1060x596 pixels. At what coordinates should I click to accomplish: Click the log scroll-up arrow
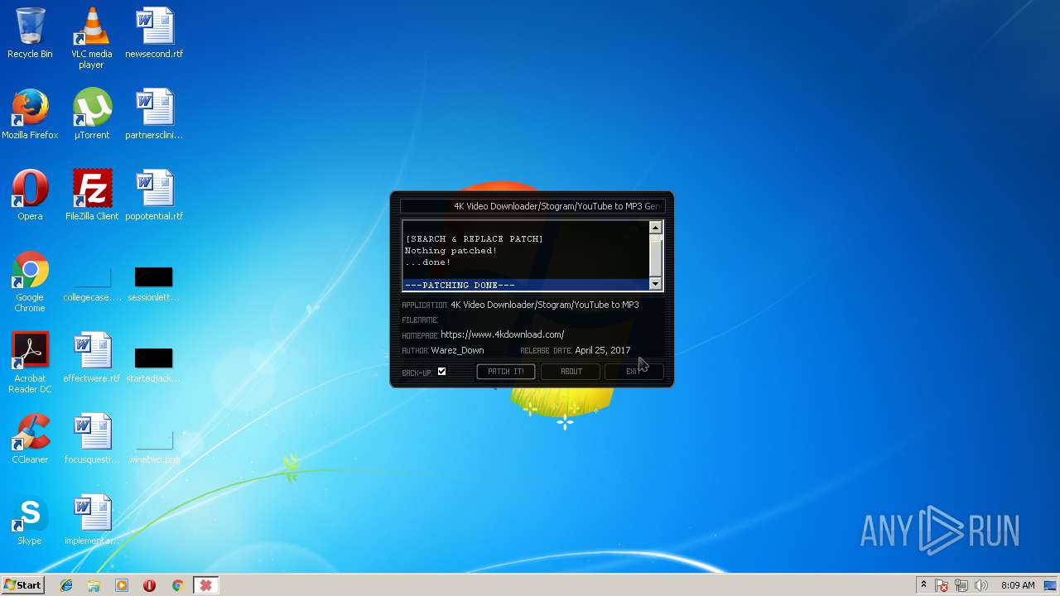pyautogui.click(x=655, y=228)
